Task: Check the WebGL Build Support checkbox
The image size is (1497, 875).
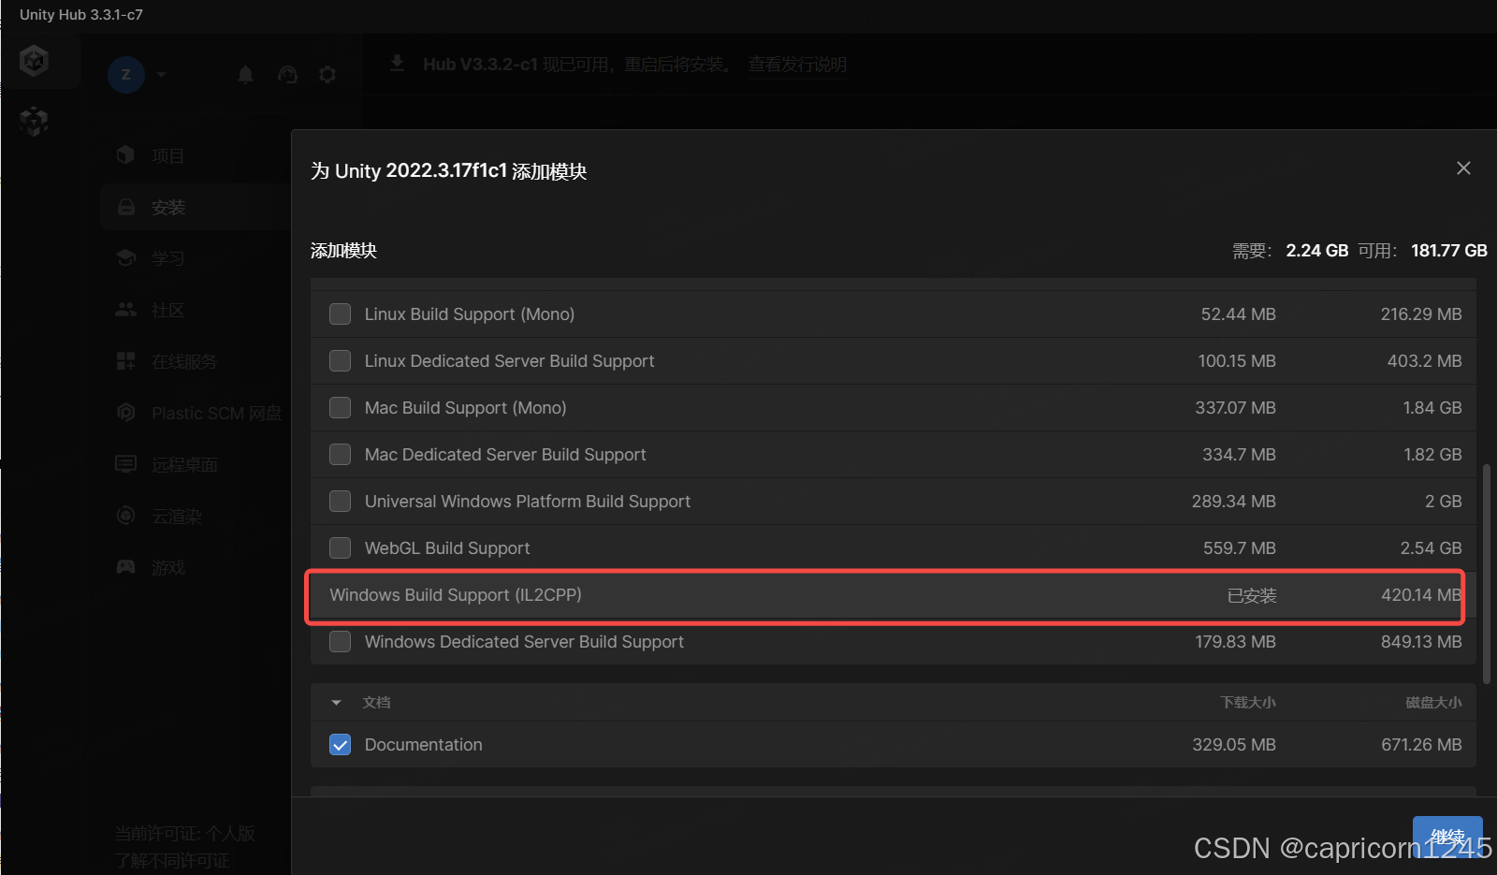Action: (341, 548)
